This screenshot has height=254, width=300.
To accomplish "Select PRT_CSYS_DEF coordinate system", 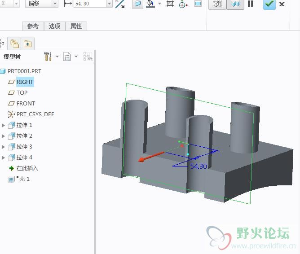I will click(x=35, y=114).
